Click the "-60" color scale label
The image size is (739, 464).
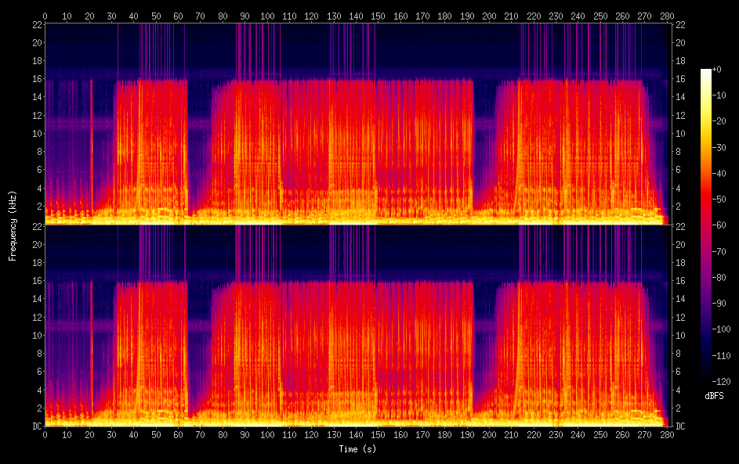(x=719, y=225)
